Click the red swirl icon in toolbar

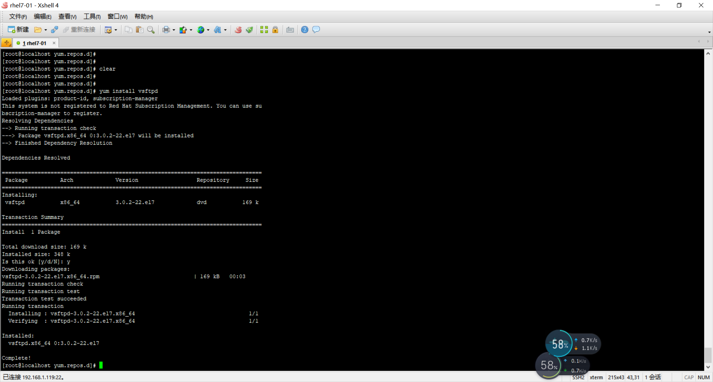[x=238, y=30]
